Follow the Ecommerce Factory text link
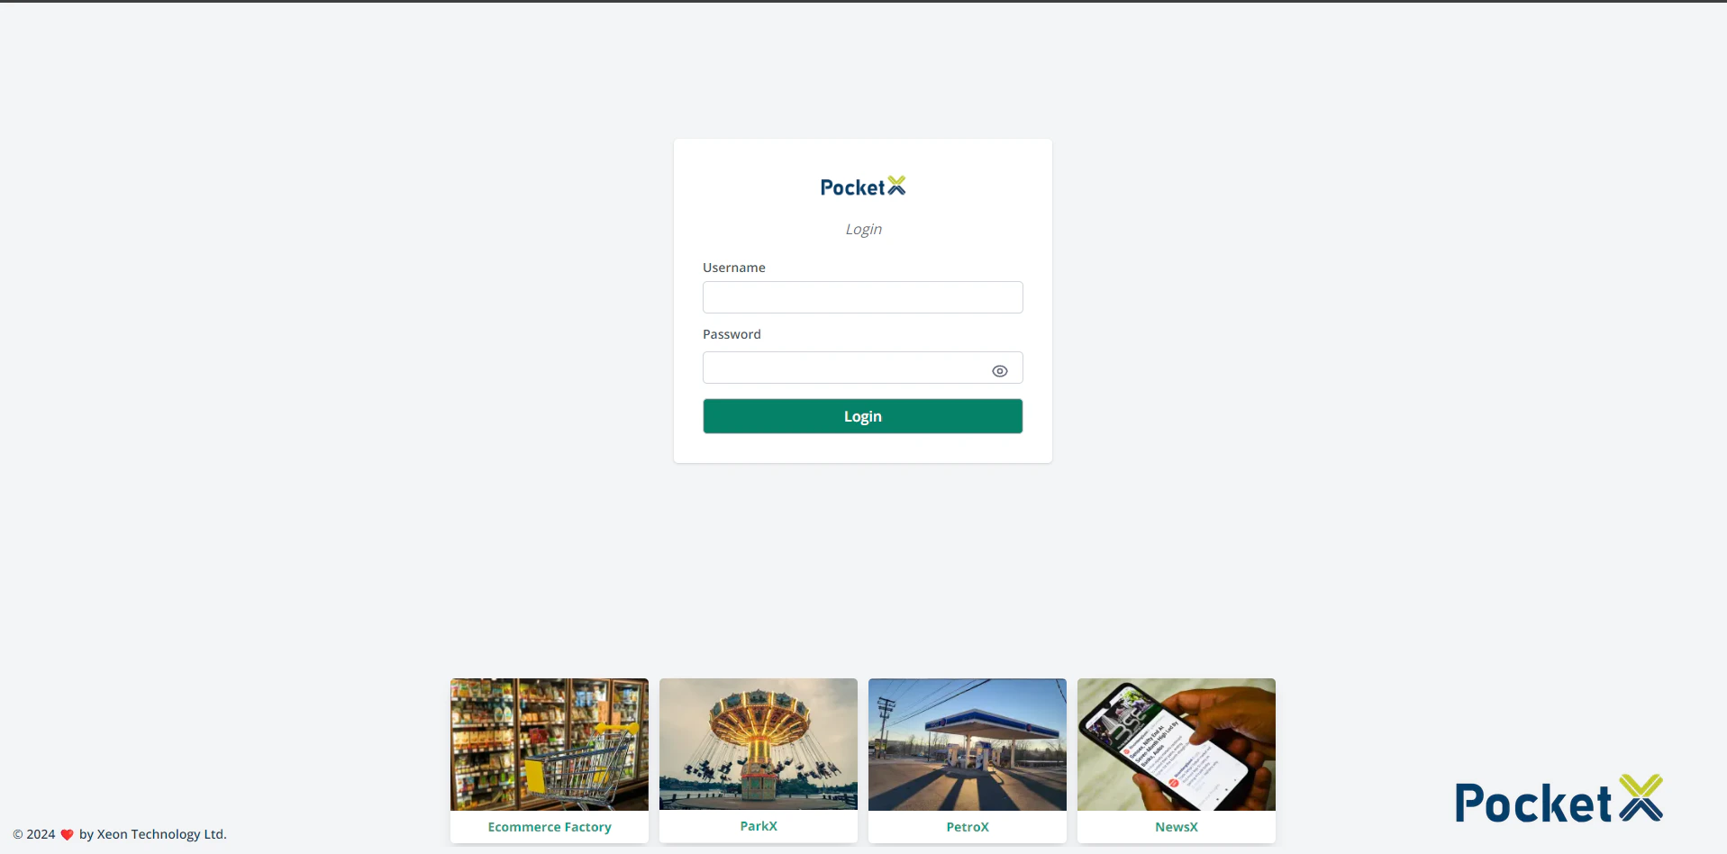 click(550, 827)
